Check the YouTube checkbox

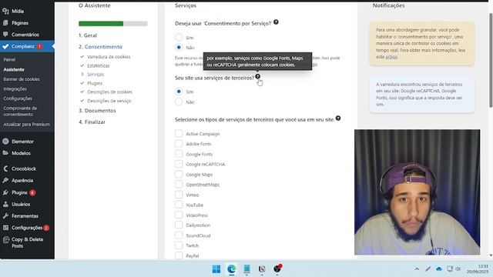[179, 205]
